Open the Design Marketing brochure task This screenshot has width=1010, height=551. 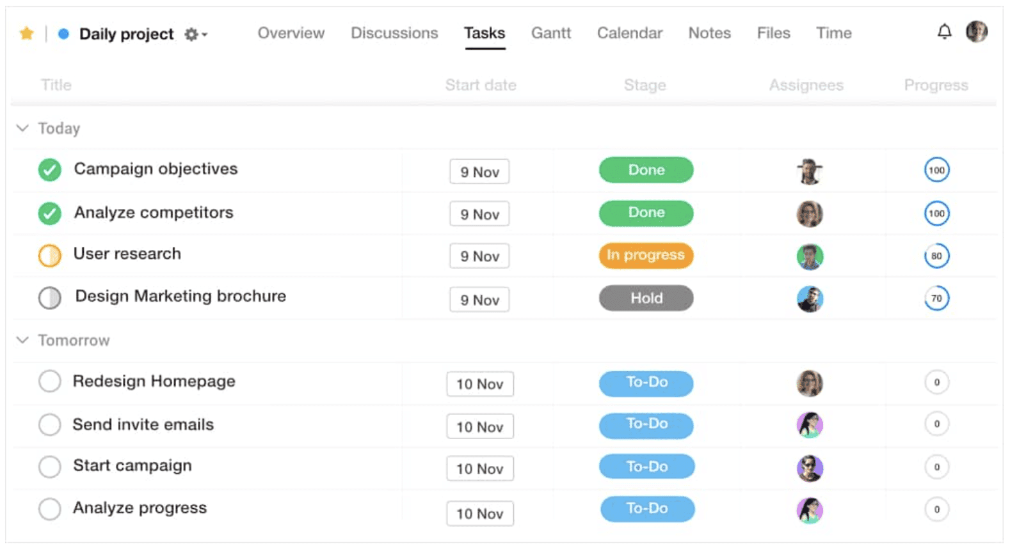click(180, 297)
